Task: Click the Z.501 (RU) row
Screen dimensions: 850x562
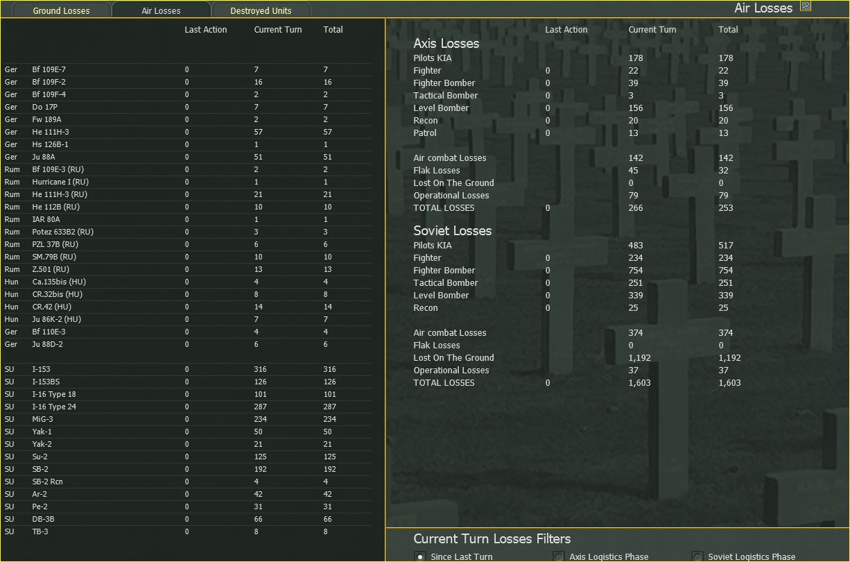Action: [187, 269]
